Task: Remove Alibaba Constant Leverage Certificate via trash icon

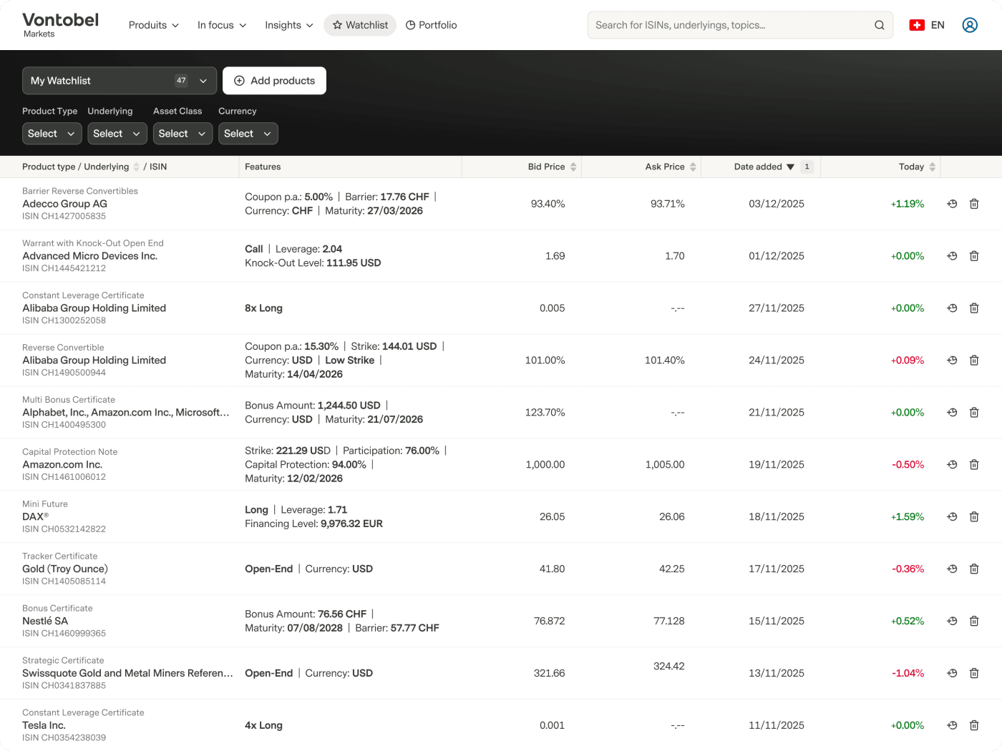Action: point(974,308)
